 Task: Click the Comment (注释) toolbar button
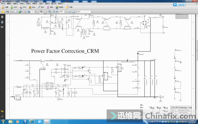(70, 7)
